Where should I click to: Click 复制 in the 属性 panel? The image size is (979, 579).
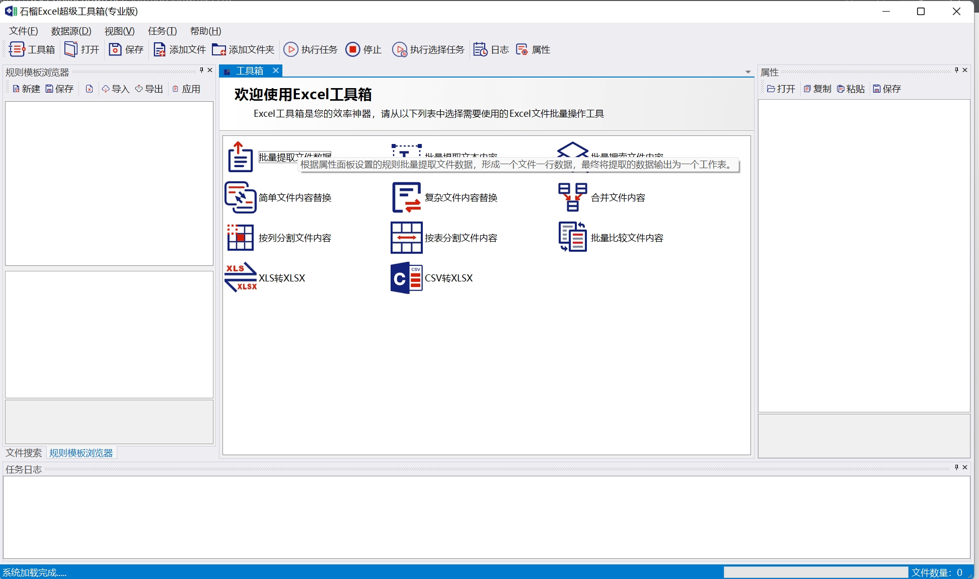tap(817, 89)
